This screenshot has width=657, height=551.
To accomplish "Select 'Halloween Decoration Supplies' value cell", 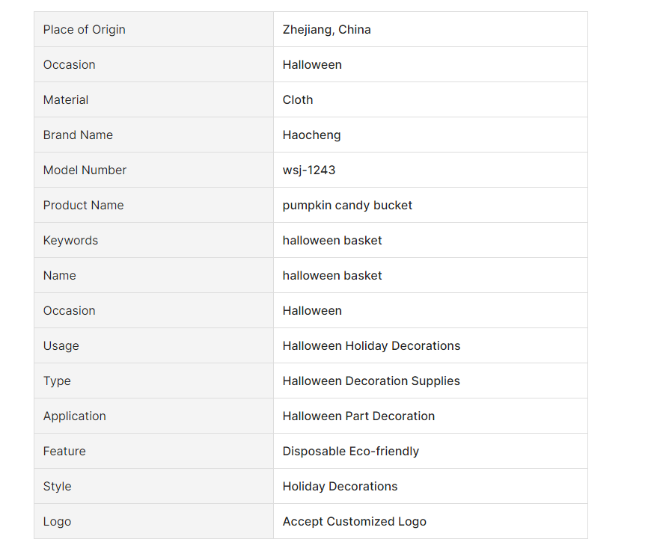I will click(371, 381).
